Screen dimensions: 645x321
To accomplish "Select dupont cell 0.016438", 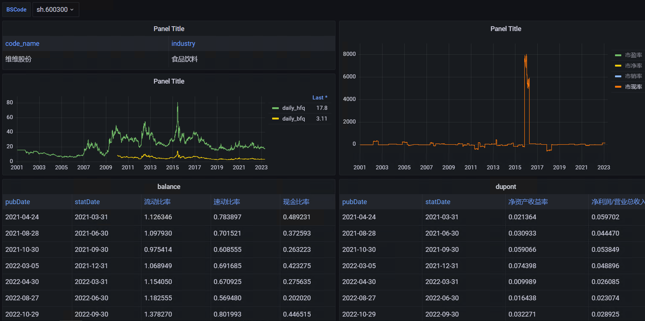I will pos(547,298).
